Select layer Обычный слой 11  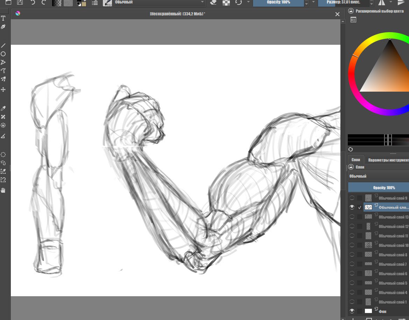[x=386, y=236]
